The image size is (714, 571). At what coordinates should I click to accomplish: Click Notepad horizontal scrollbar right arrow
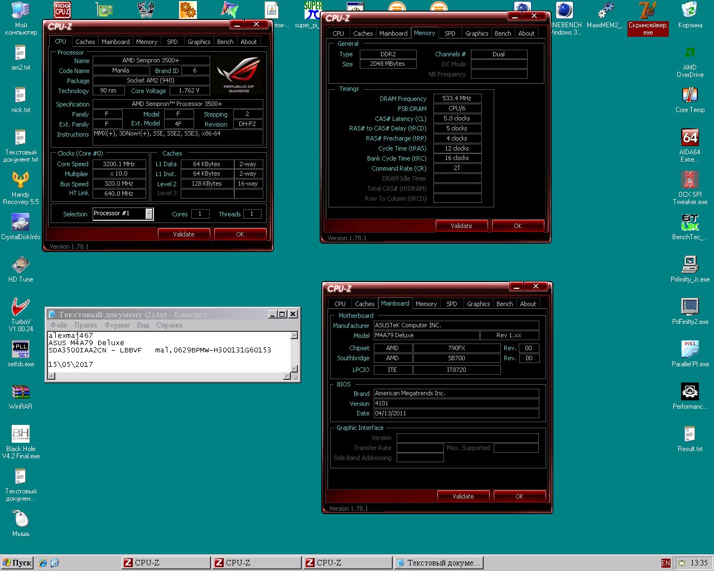click(x=287, y=376)
